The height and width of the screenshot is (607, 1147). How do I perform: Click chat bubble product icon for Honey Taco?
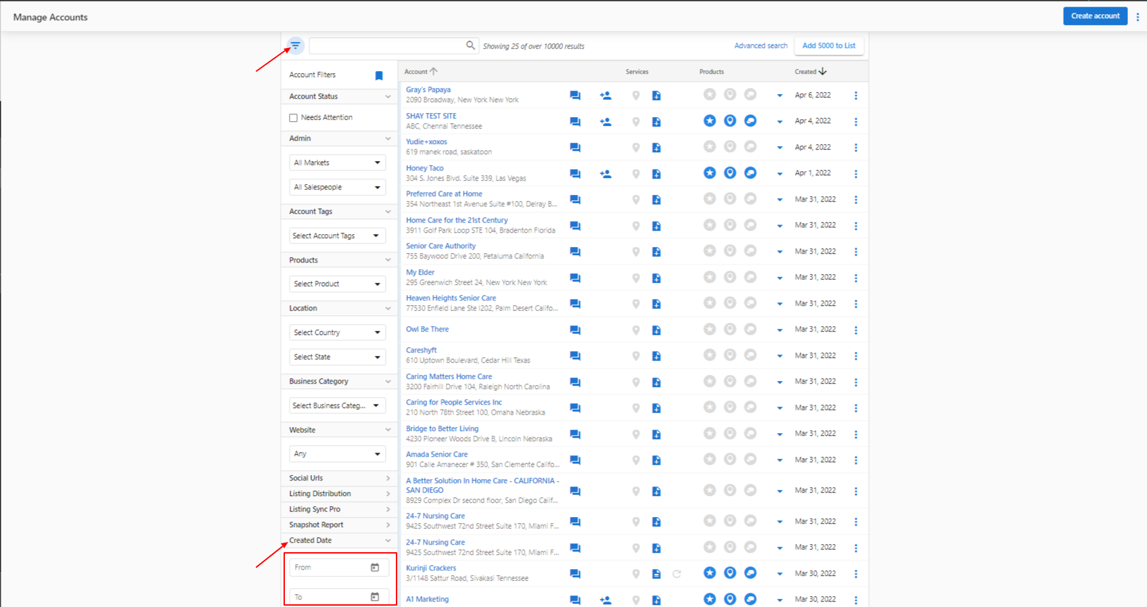750,173
